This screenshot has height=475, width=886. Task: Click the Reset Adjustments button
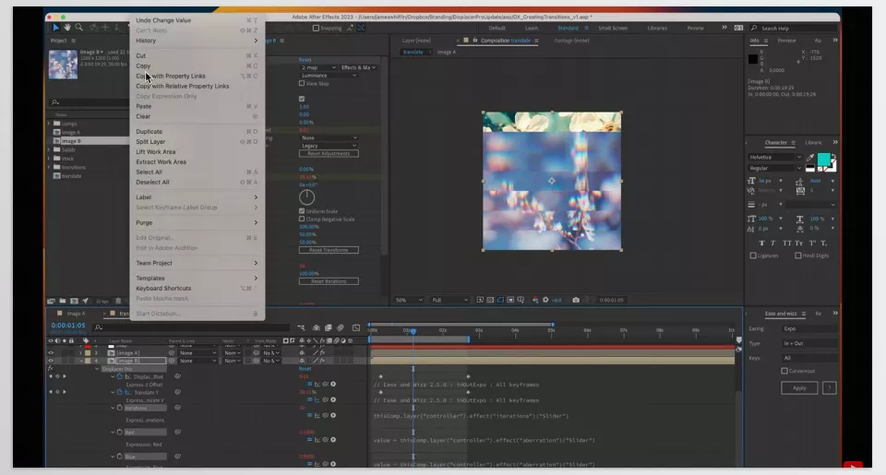(329, 154)
